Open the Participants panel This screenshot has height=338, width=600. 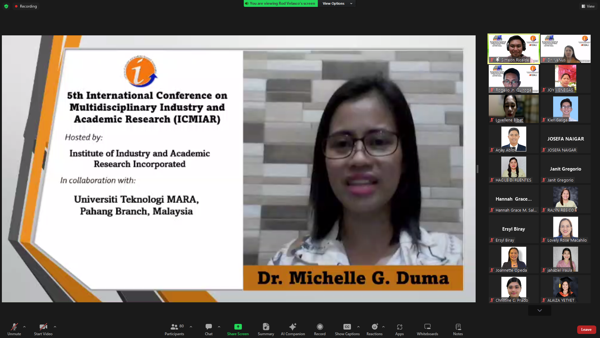(174, 329)
